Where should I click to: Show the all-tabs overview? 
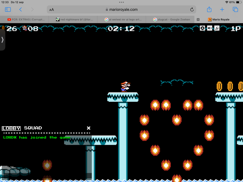tap(235, 9)
